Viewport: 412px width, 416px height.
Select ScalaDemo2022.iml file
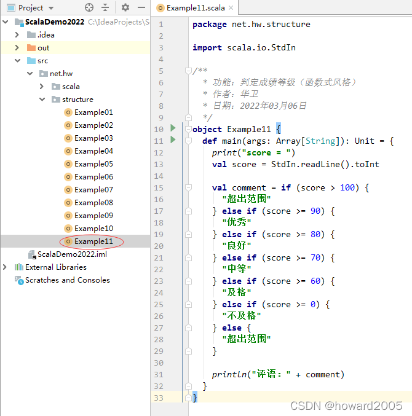click(x=68, y=254)
